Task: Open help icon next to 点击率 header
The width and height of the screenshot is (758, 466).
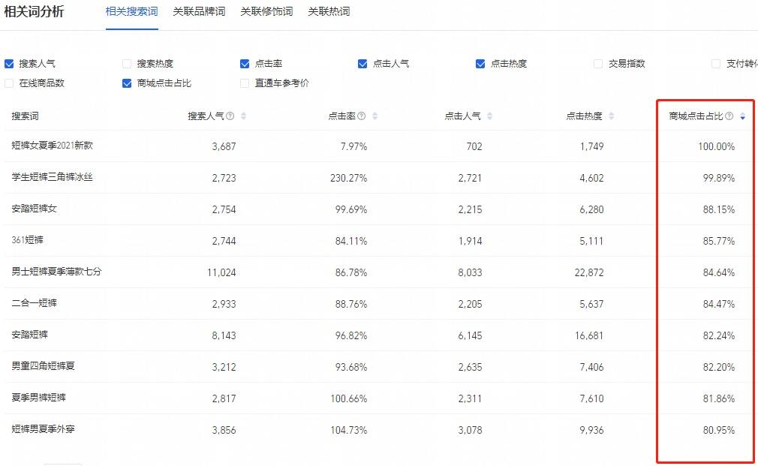Action: coord(361,116)
